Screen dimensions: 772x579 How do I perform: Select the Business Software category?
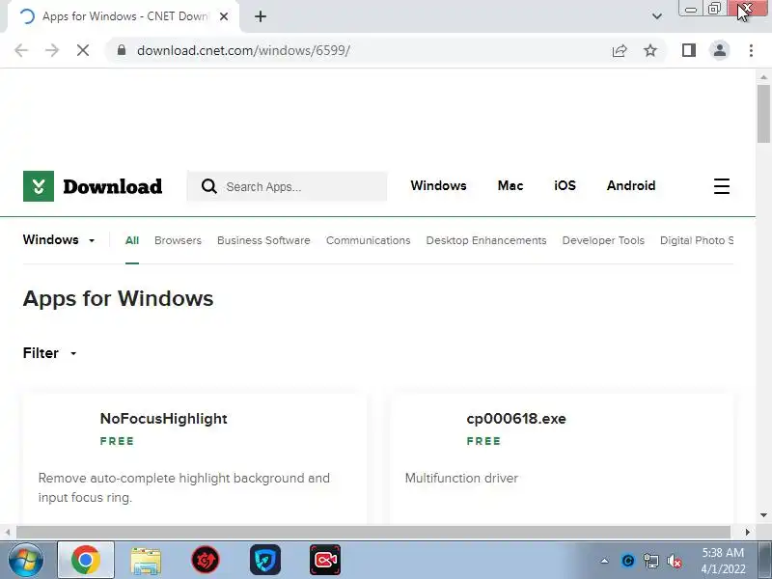[263, 240]
